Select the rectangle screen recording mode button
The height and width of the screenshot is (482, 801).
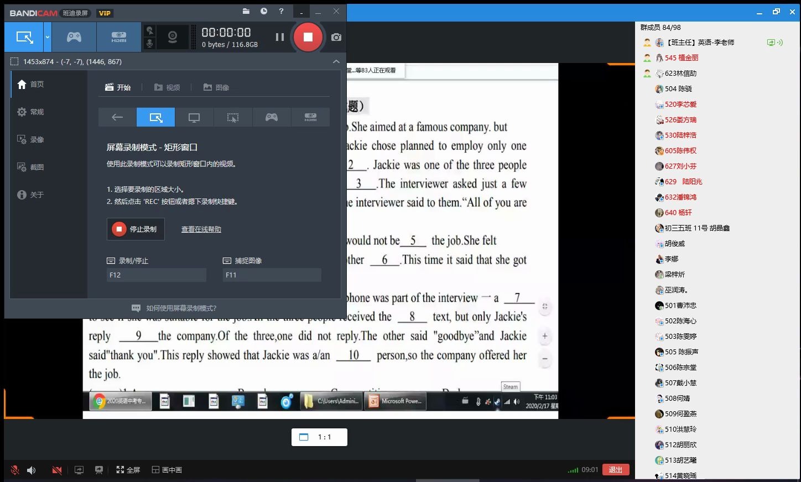(x=24, y=37)
